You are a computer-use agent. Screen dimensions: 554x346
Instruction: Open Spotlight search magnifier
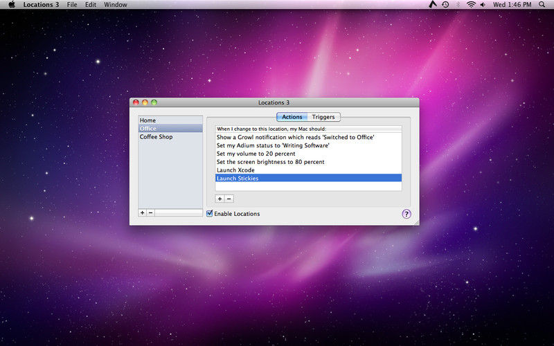click(542, 5)
